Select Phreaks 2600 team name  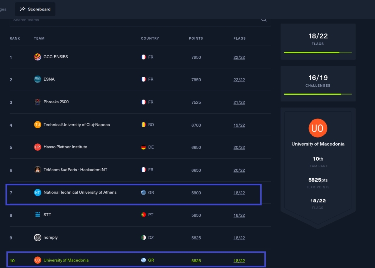click(56, 102)
